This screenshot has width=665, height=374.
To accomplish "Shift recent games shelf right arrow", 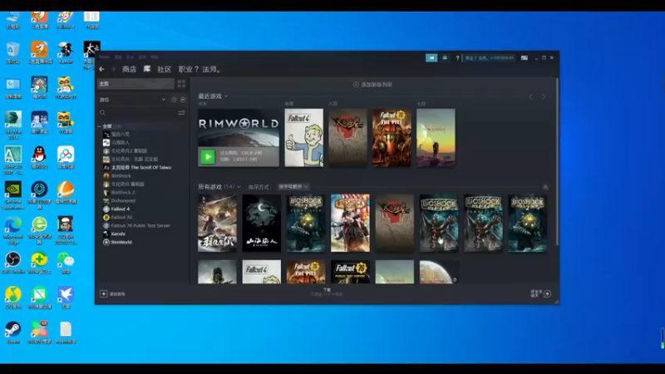I will pos(544,96).
